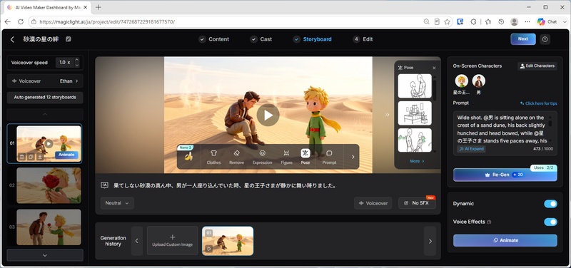This screenshot has width=571, height=268.
Task: Click More in the Pose panel
Action: (417, 161)
